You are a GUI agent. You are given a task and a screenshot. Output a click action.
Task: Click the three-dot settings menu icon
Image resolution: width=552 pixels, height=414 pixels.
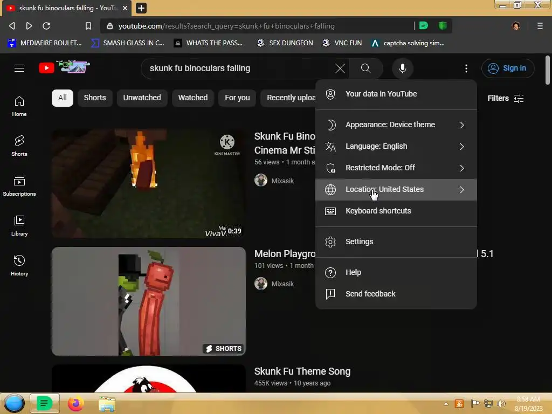[466, 68]
